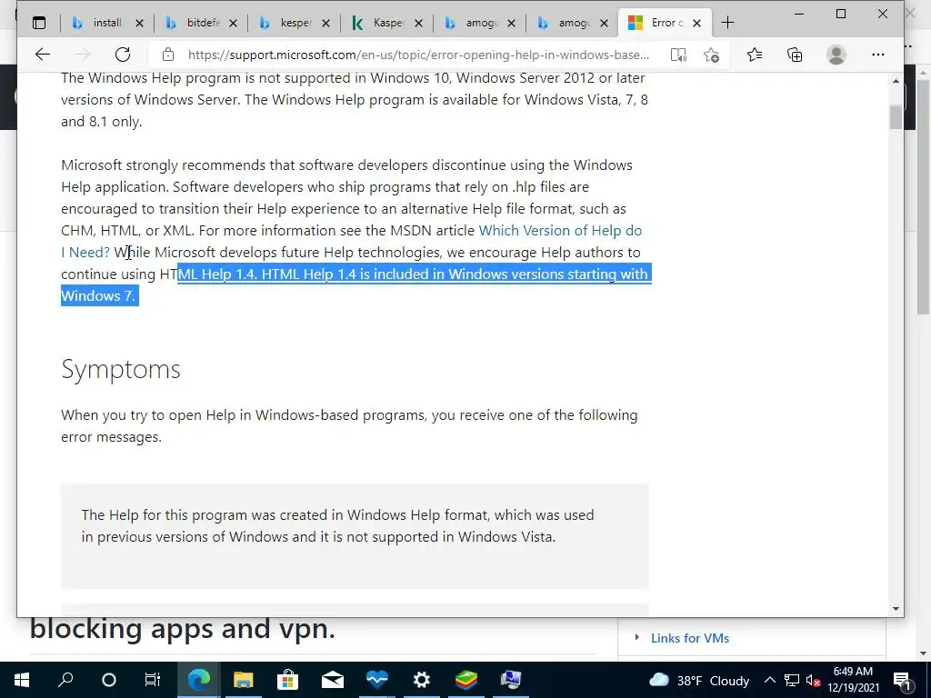Viewport: 931px width, 698px height.
Task: Open muted volume tray icon
Action: click(x=813, y=680)
